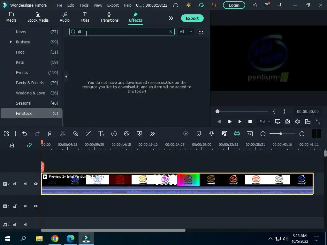Open the All filter dropdown
The image size is (327, 245).
click(186, 32)
